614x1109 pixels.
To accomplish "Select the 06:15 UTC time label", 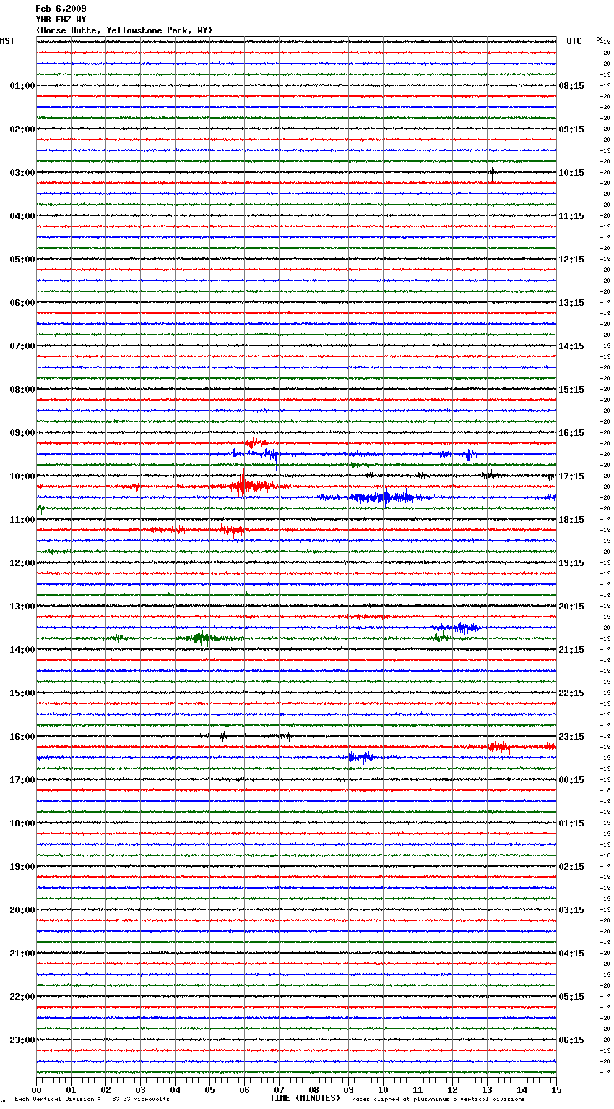I will coord(571,1040).
